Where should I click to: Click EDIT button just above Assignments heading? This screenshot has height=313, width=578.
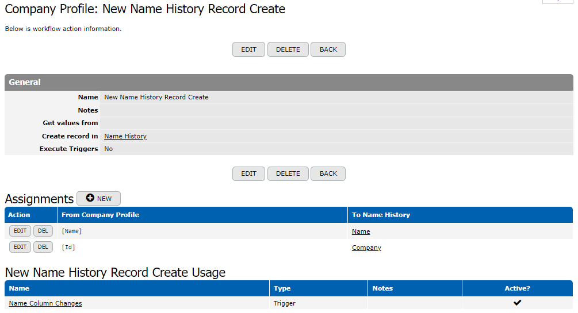[248, 173]
